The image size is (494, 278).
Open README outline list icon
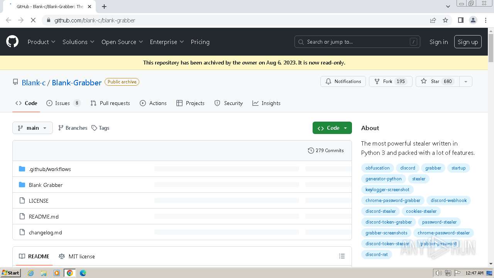342,256
